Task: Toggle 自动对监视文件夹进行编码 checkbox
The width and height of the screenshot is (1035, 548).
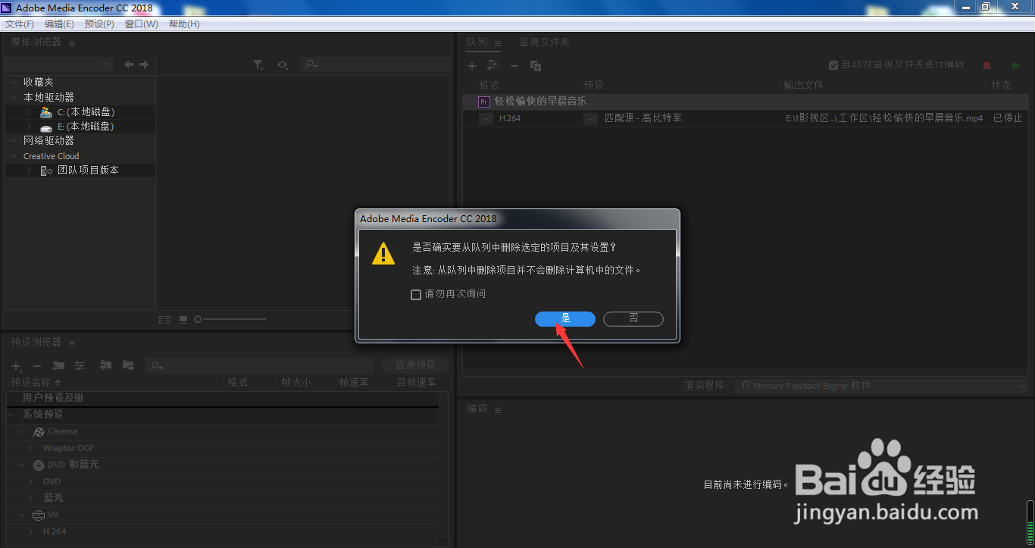Action: click(x=833, y=65)
